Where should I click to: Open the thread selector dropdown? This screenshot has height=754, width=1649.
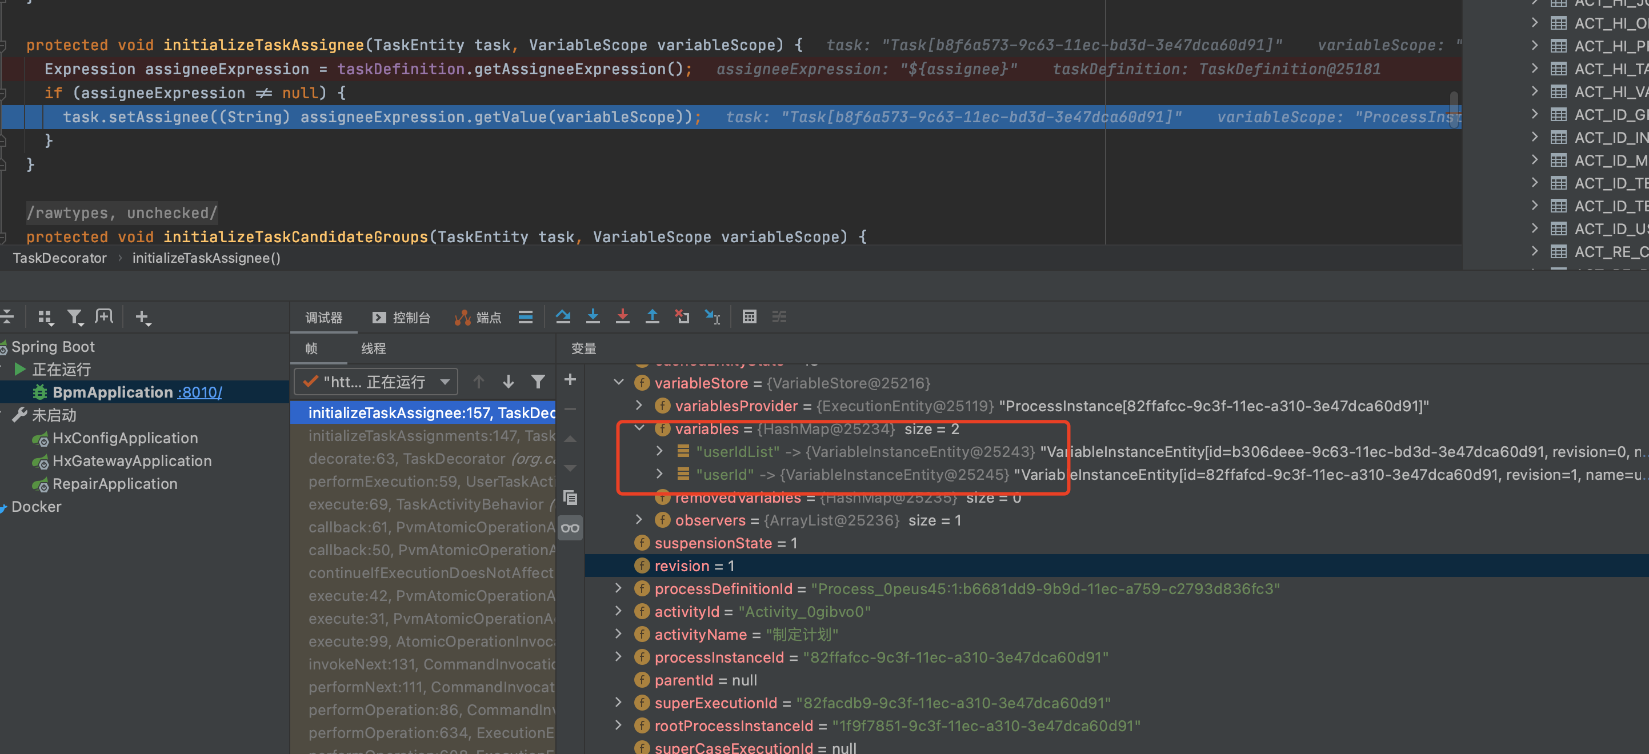pos(377,382)
